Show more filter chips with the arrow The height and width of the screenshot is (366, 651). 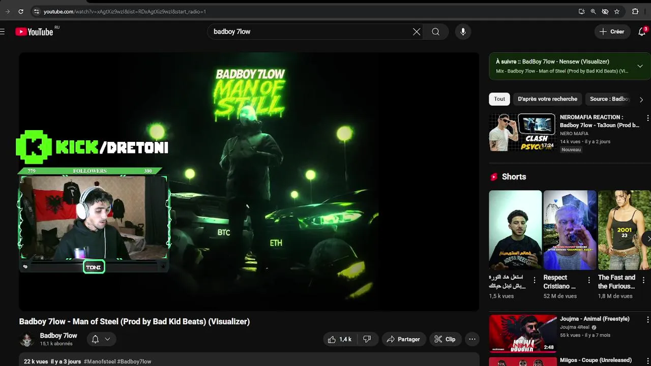(x=641, y=100)
